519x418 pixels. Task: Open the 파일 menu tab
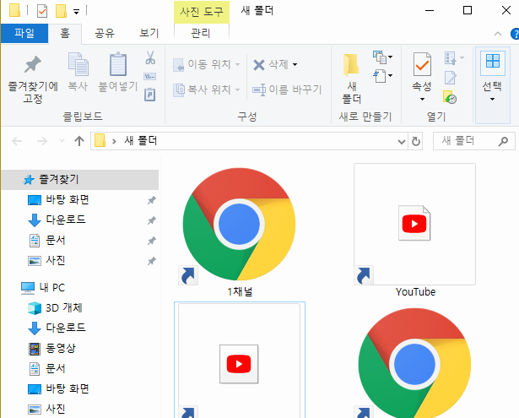pyautogui.click(x=24, y=34)
